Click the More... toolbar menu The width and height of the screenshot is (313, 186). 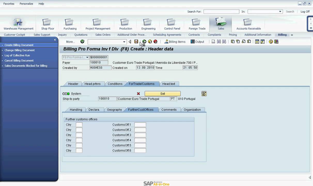[x=71, y=42]
